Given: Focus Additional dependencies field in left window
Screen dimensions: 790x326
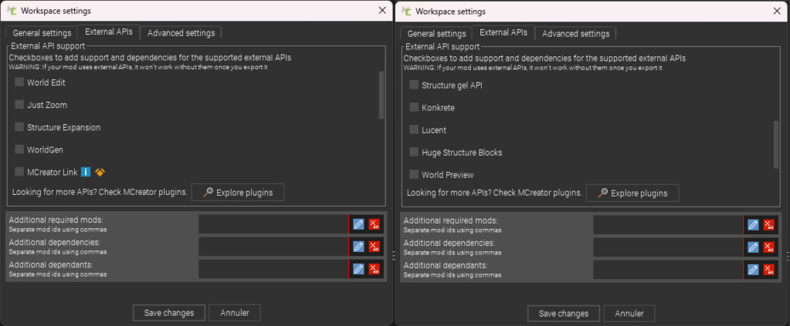Looking at the screenshot, I should pyautogui.click(x=273, y=247).
